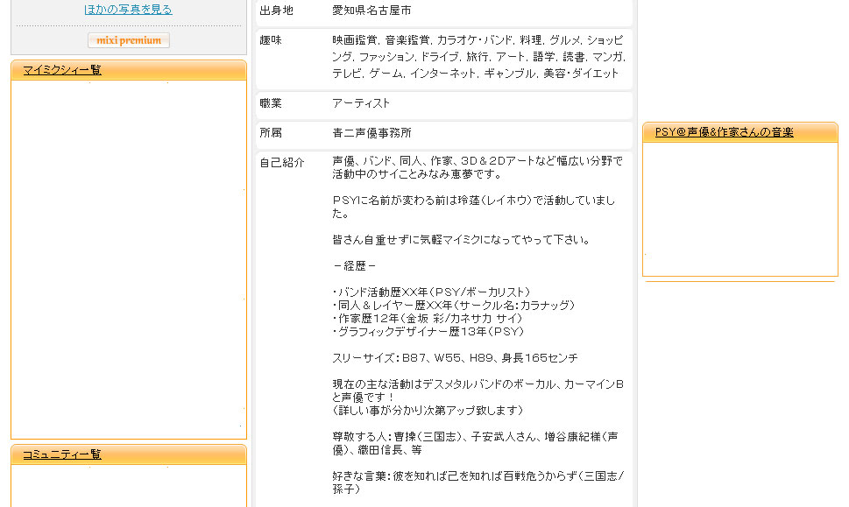The image size is (849, 507).
Task: Click the スリーサイズ measurements line
Action: point(455,358)
